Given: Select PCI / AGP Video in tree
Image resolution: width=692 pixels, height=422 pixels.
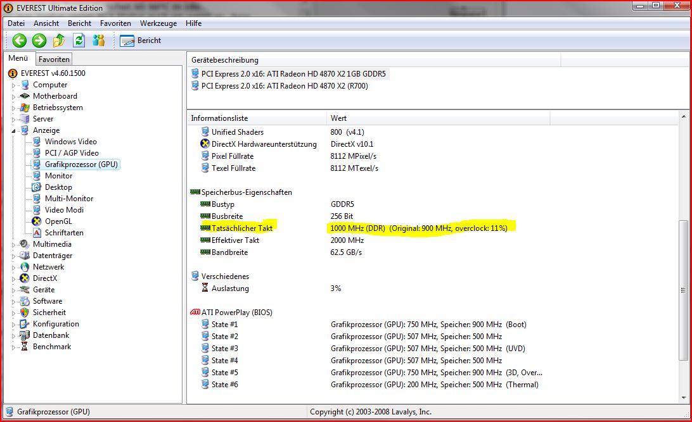Looking at the screenshot, I should 72,153.
